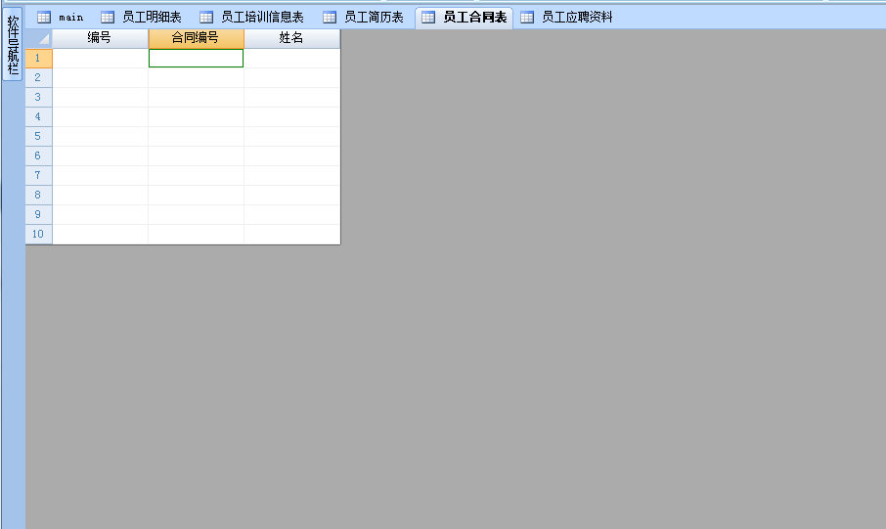
Task: Select row header 7
Action: pos(39,176)
